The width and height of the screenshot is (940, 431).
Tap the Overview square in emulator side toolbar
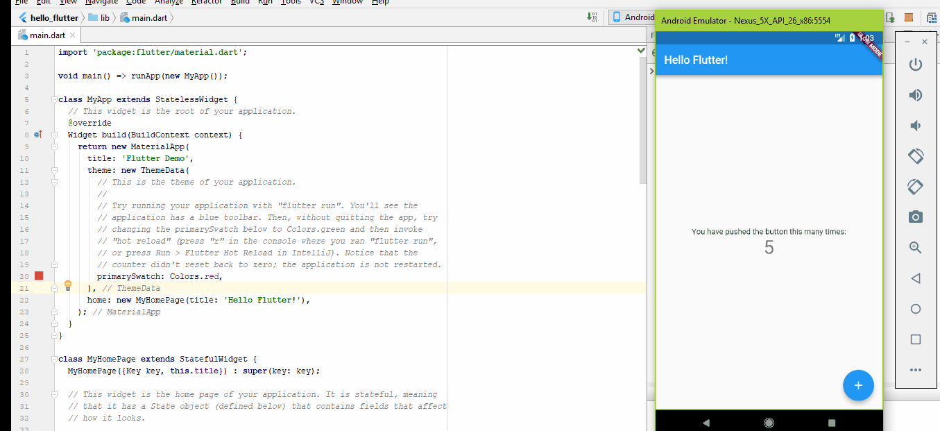pyautogui.click(x=916, y=339)
